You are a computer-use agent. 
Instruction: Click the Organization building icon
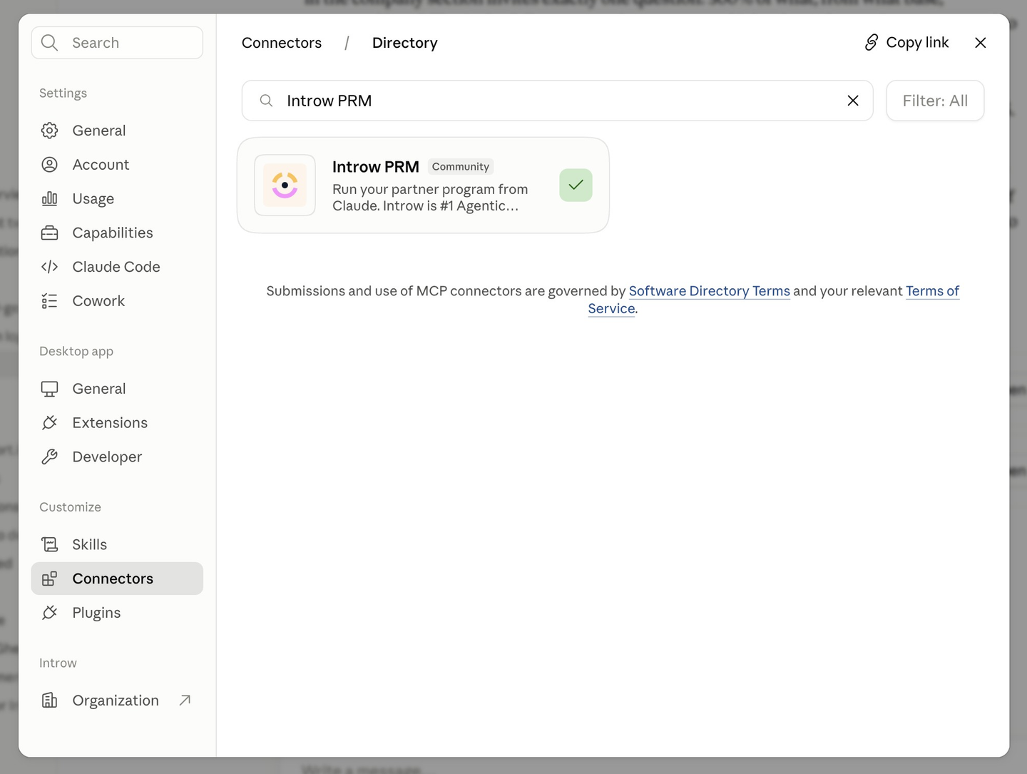pos(49,701)
